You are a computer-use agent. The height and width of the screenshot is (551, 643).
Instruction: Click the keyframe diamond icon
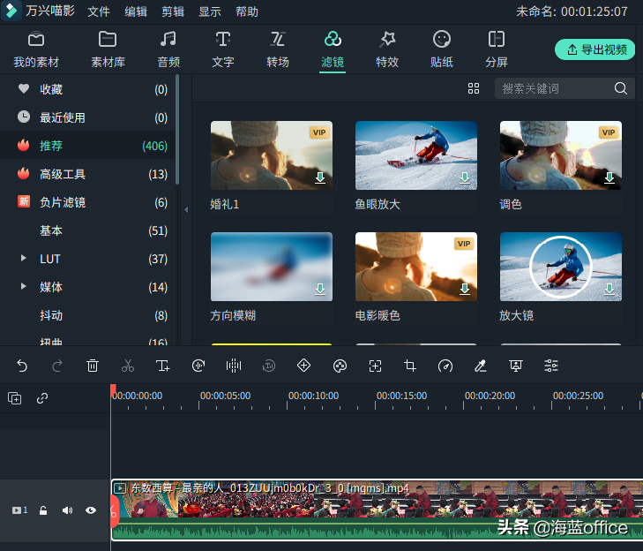[x=304, y=365]
